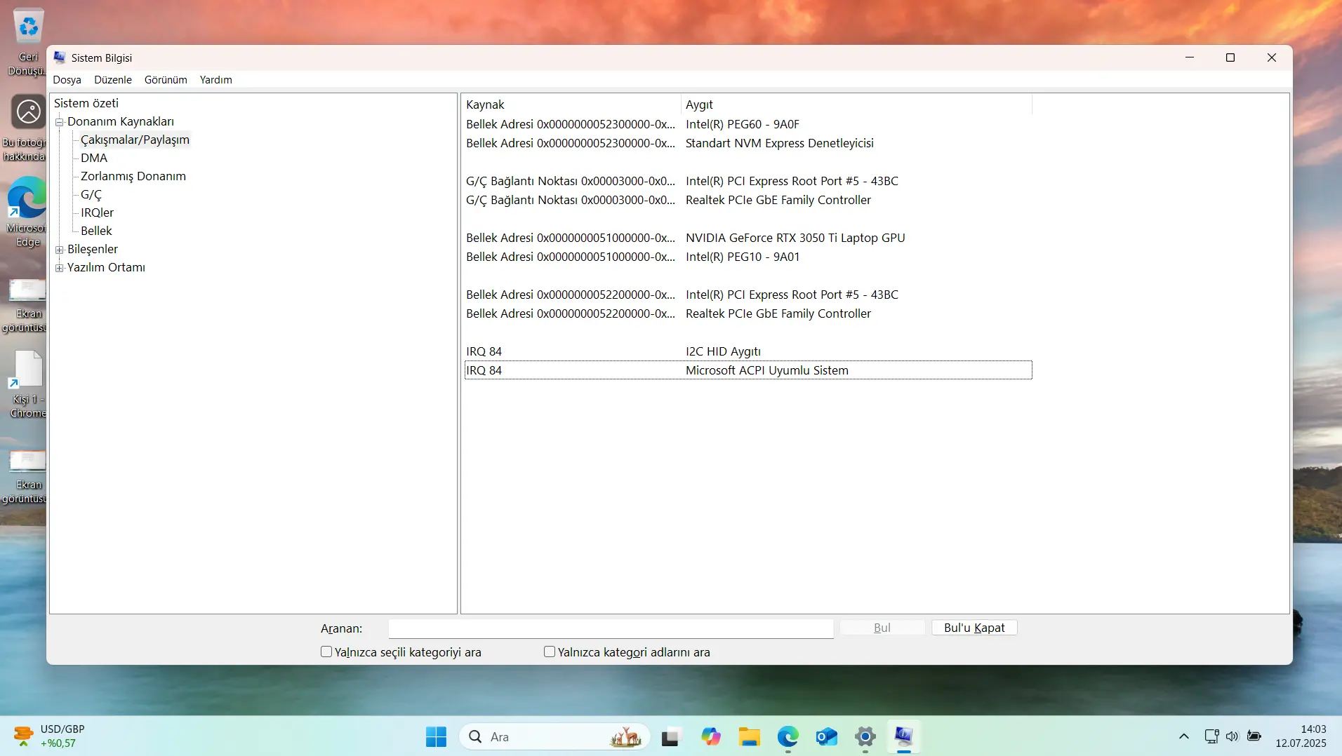Tick 'Yalnızca kategori adlarını ara' checkbox
Viewport: 1342px width, 756px height.
click(x=550, y=652)
